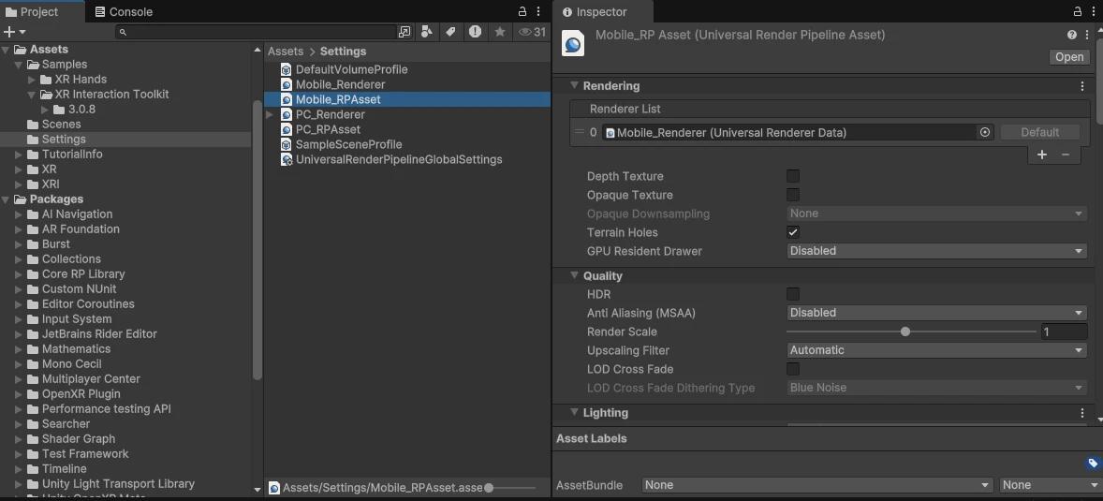Open the Inspector panel kebab options menu
1103x501 pixels.
(1094, 11)
